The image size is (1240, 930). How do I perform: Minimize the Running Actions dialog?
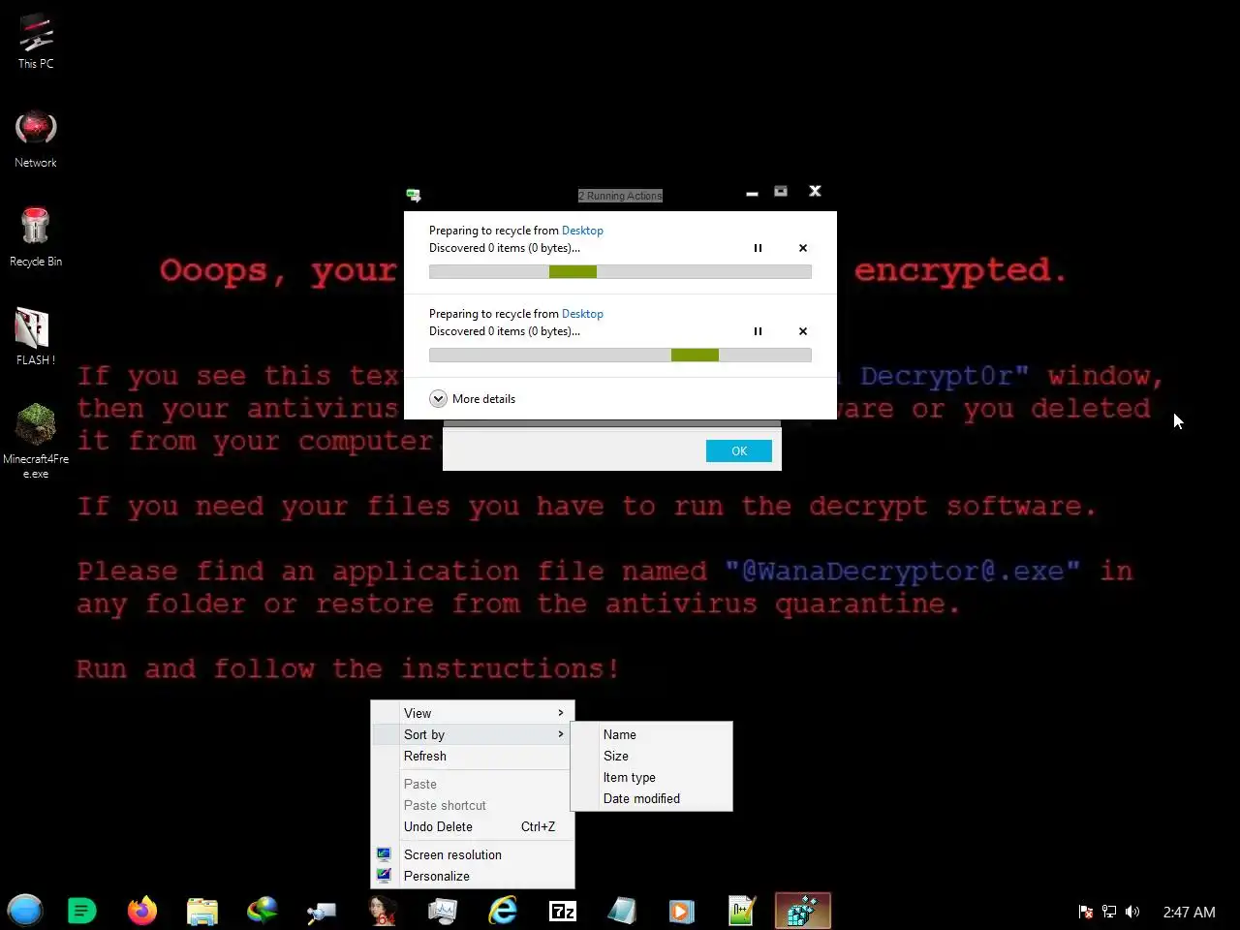(x=752, y=193)
